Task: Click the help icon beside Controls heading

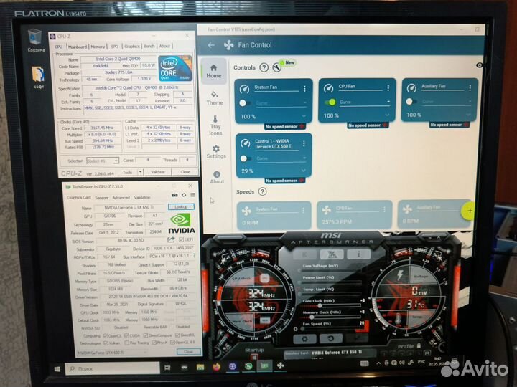Action: click(x=264, y=67)
